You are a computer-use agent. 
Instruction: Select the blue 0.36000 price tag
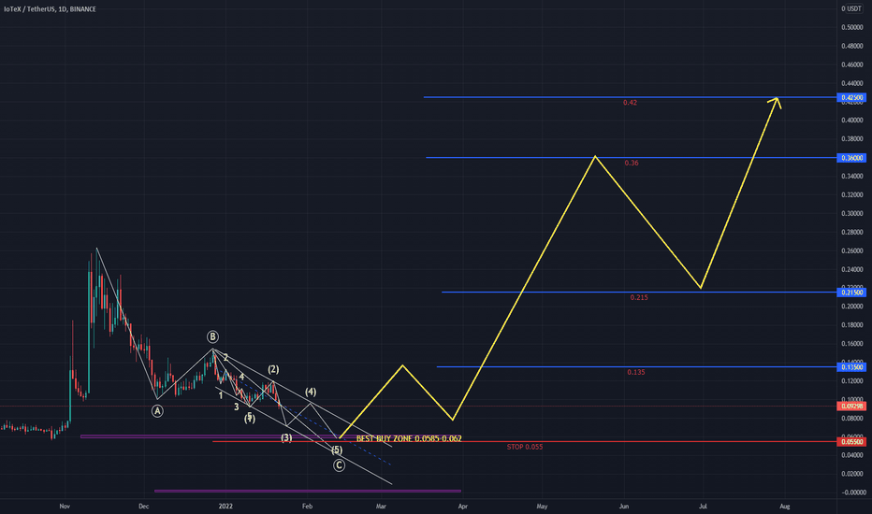[x=851, y=158]
